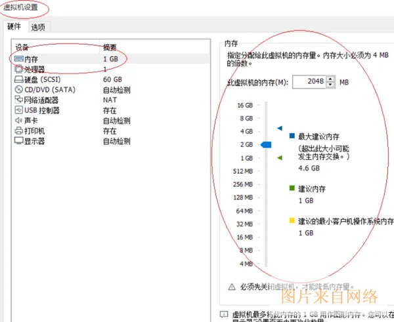Click the blue maximum recommended memory marker
The height and width of the screenshot is (322, 394).
pyautogui.click(x=280, y=129)
